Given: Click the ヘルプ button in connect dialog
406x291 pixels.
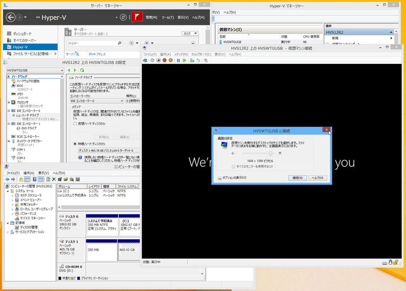Looking at the screenshot, I should [318, 178].
